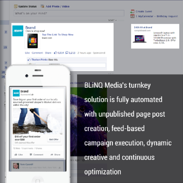
Task: Click the What's on your mind field
Action: [69, 13]
